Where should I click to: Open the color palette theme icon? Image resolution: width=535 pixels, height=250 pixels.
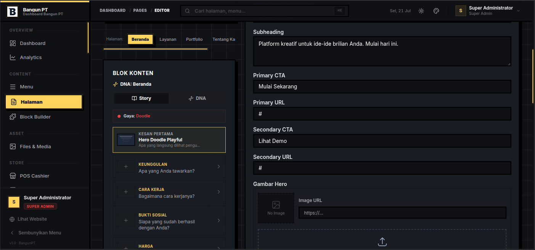coord(436,11)
